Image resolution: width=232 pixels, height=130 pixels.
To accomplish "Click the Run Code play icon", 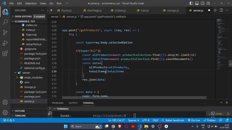I will pos(215,10).
